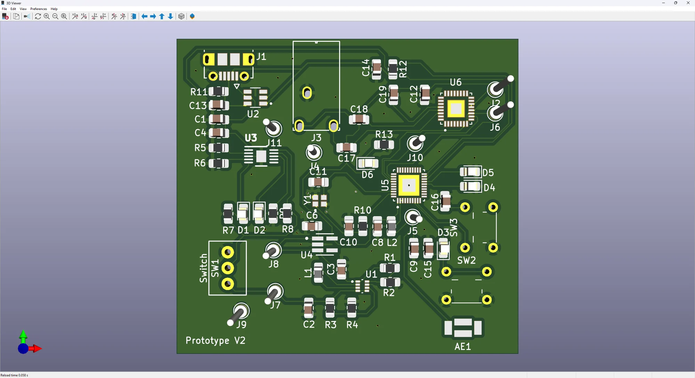Open the View menu
The width and height of the screenshot is (695, 378).
23,9
